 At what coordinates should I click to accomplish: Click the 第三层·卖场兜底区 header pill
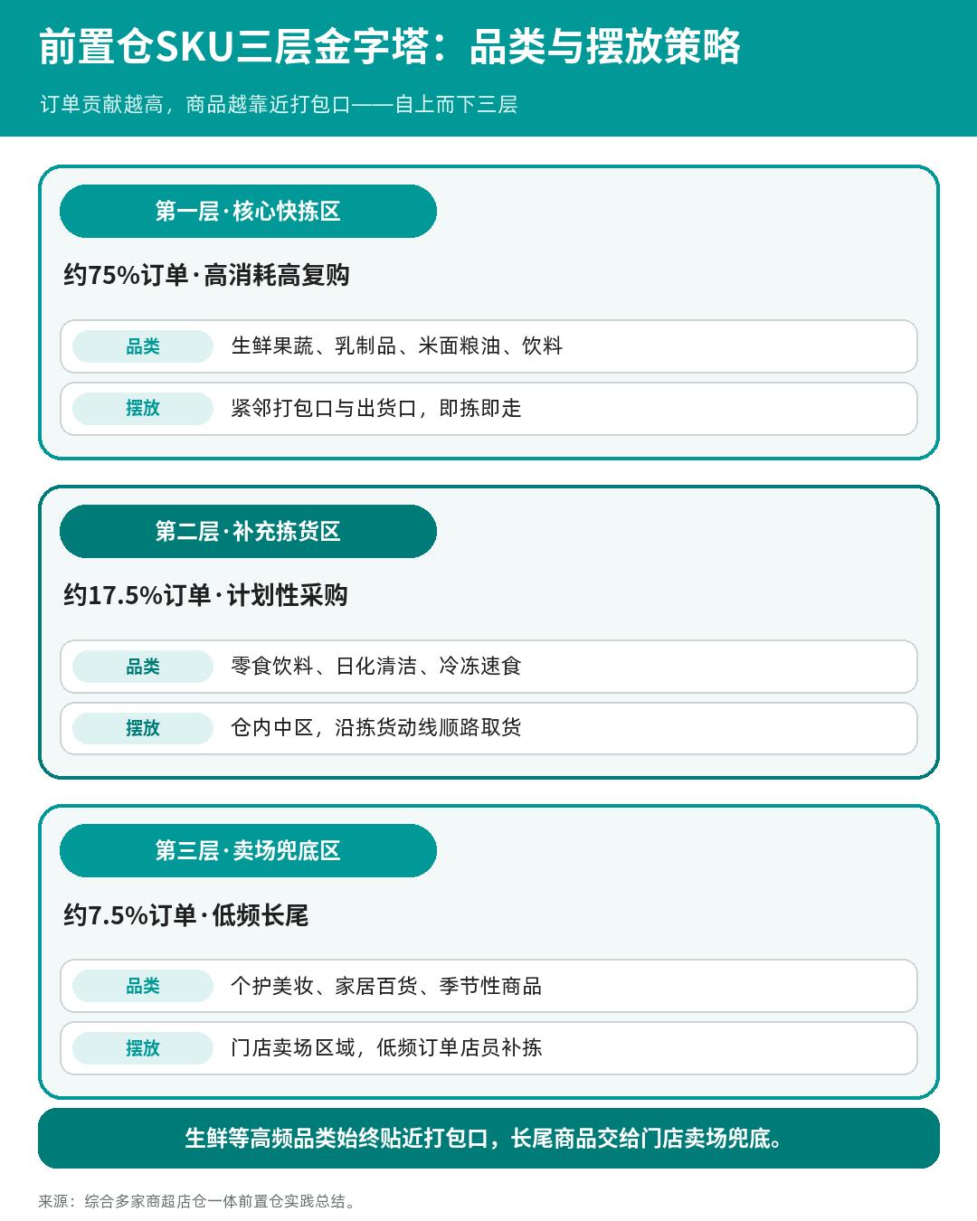tap(248, 851)
